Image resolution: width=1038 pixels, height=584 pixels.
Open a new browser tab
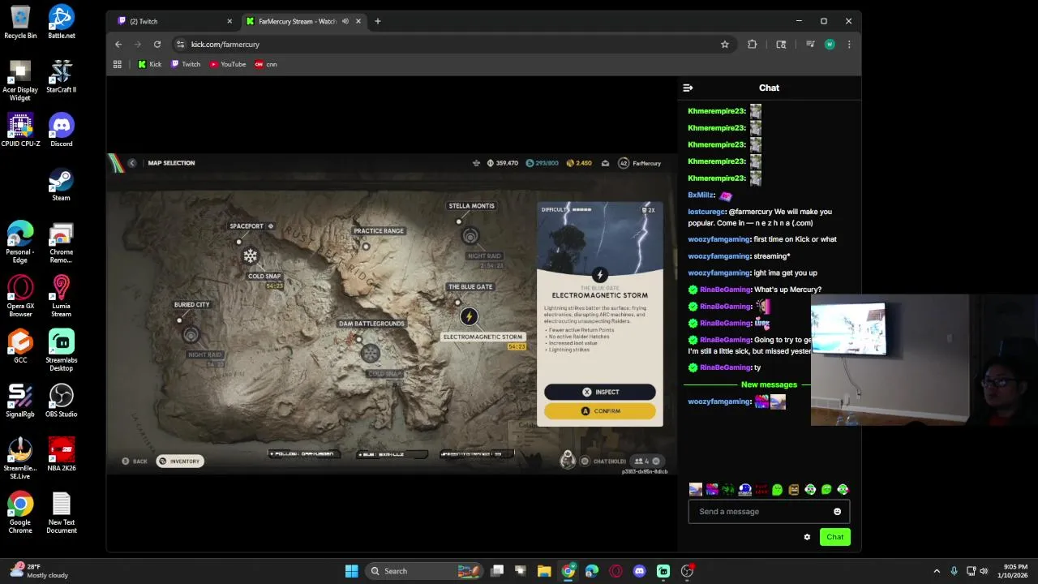point(377,21)
